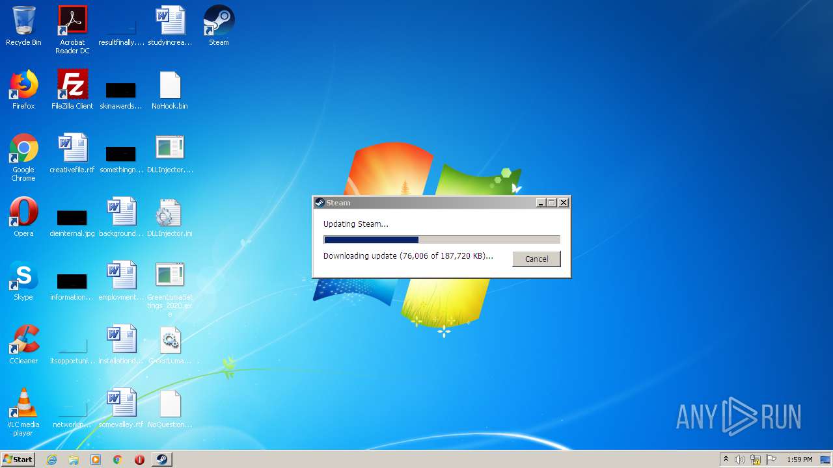Switch to Steam taskbar button
This screenshot has width=833, height=468.
click(x=162, y=460)
